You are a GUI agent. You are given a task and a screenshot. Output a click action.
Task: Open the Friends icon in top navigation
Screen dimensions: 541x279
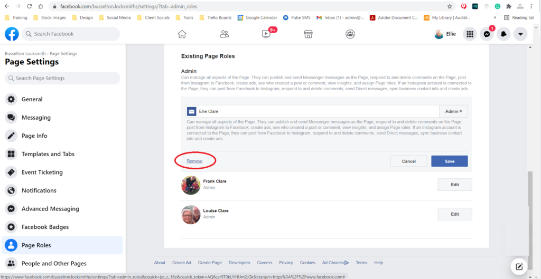[224, 34]
